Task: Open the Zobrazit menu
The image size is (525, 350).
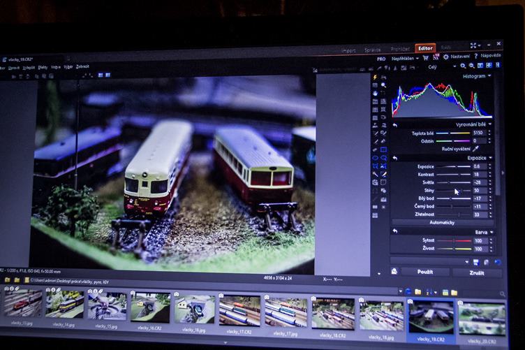Action: pos(82,67)
